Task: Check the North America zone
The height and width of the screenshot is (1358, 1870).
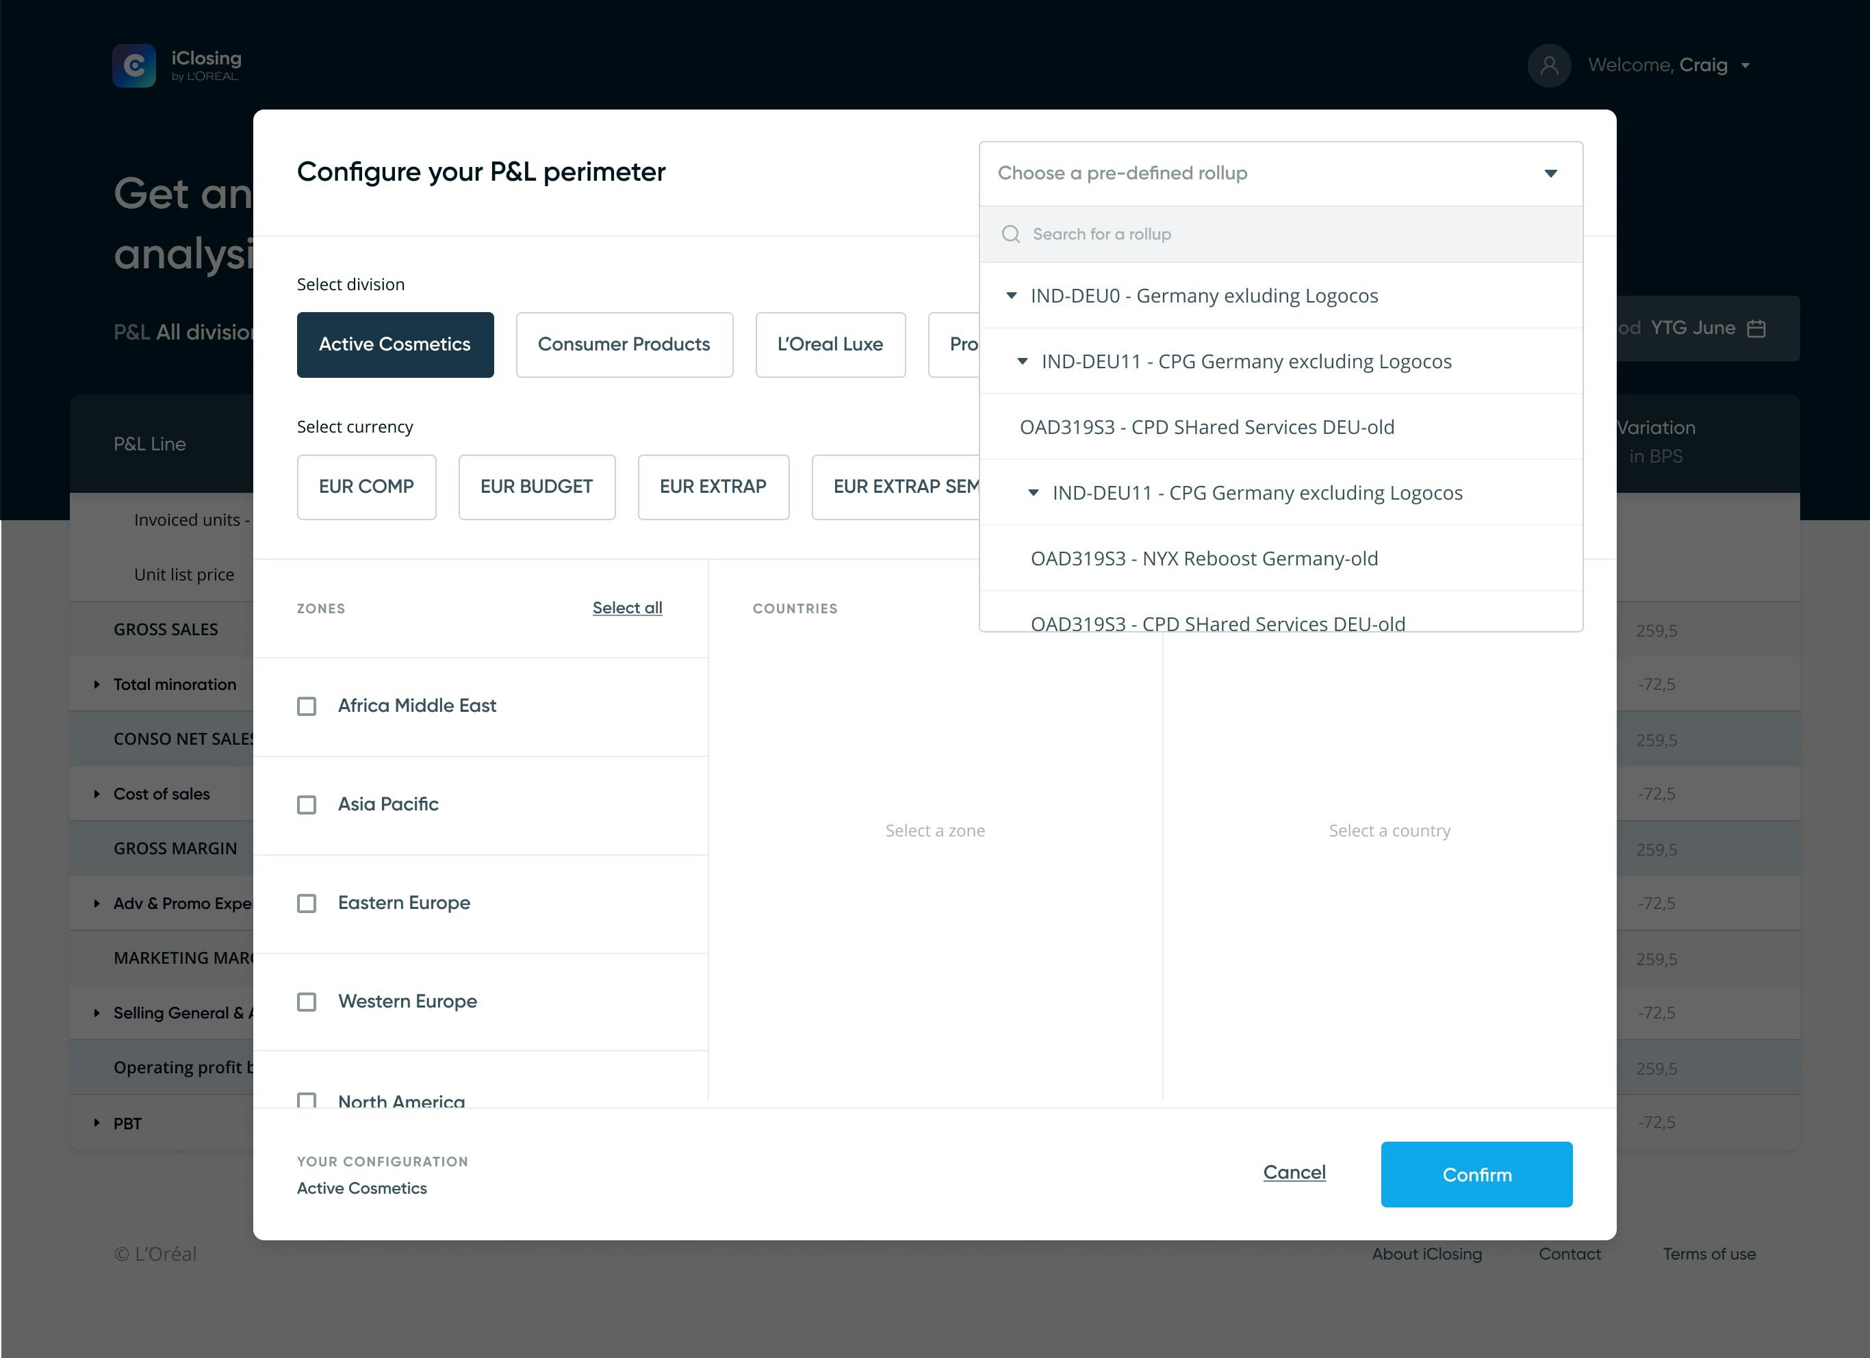Action: coord(307,1100)
